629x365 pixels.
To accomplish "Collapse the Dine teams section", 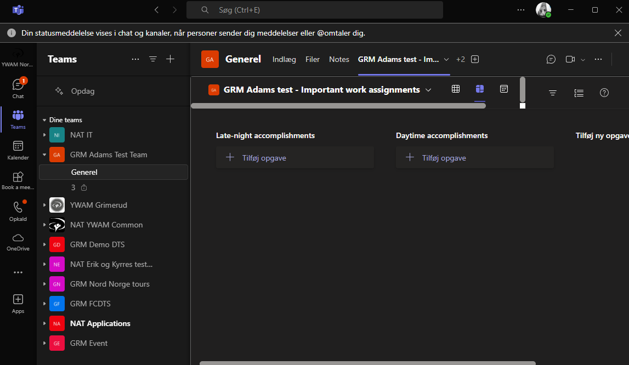I will [x=44, y=120].
